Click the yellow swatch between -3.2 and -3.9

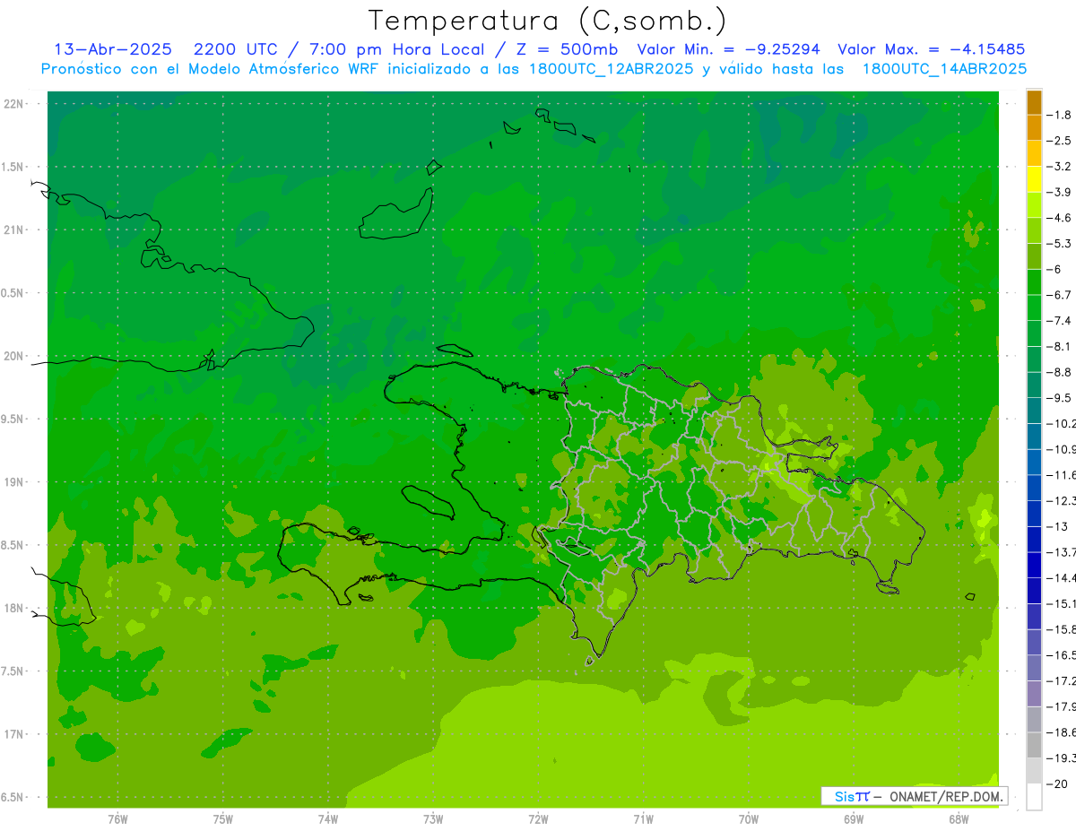coord(1034,179)
